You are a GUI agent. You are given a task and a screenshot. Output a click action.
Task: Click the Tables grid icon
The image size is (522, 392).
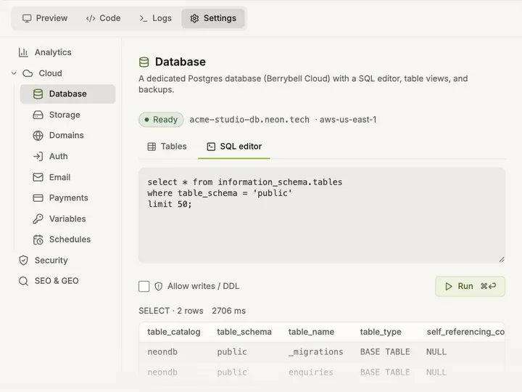pyautogui.click(x=152, y=147)
